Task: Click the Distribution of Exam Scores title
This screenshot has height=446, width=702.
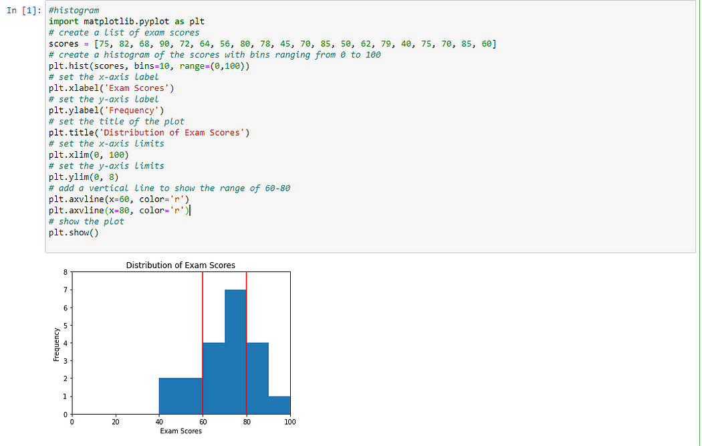Action: [181, 265]
